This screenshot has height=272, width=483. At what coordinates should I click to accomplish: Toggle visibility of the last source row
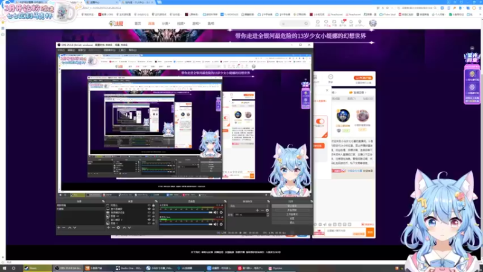coord(149,223)
